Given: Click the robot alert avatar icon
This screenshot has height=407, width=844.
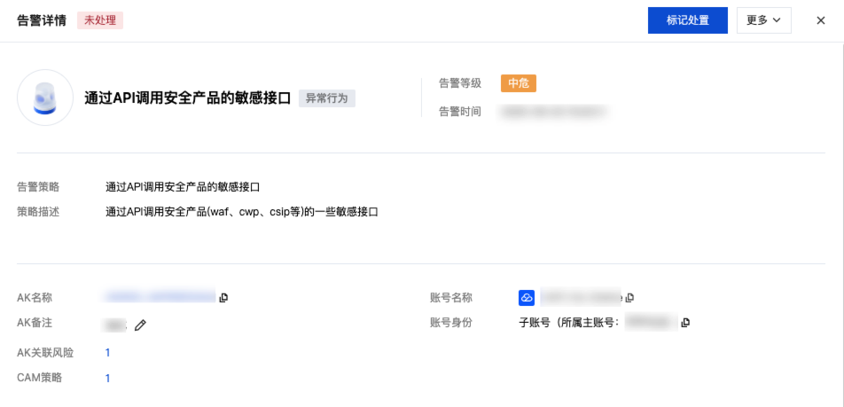Looking at the screenshot, I should coord(45,98).
